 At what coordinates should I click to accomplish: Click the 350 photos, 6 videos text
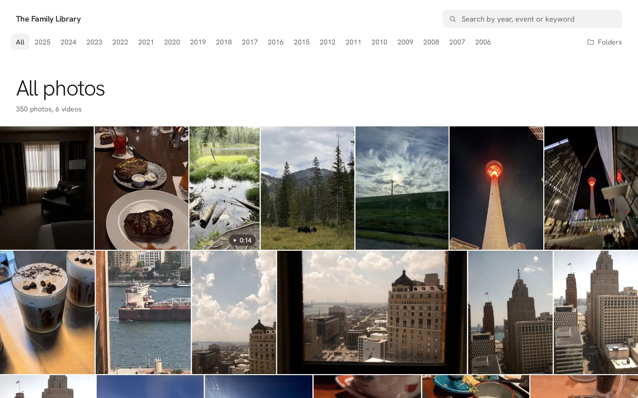pyautogui.click(x=49, y=109)
